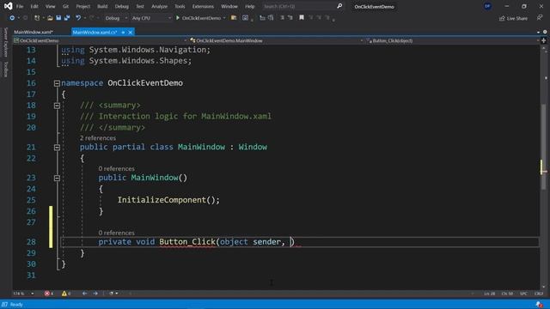Go to previous issue with left arrow
Viewport: 550px width, 309px height.
(84, 294)
